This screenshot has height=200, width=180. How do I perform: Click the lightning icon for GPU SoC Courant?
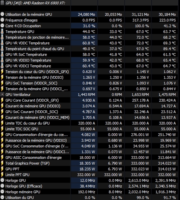[2, 112]
